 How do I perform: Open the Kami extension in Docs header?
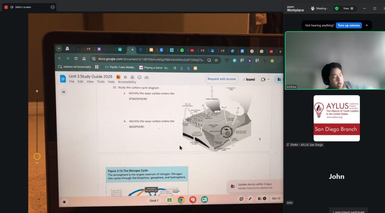click(249, 79)
